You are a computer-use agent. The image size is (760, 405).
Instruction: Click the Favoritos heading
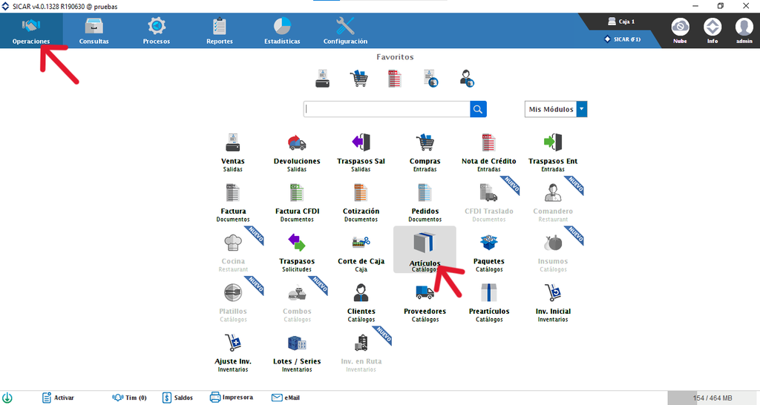(395, 57)
